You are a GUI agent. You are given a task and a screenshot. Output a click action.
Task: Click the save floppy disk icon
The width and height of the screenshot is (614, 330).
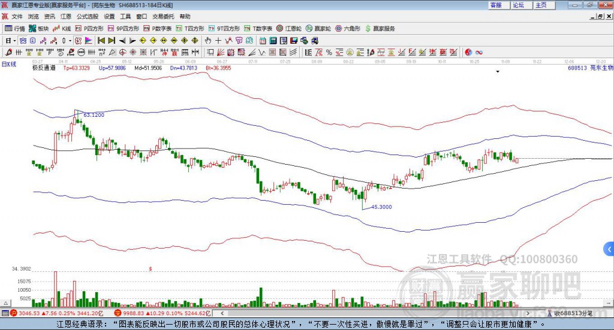294,41
